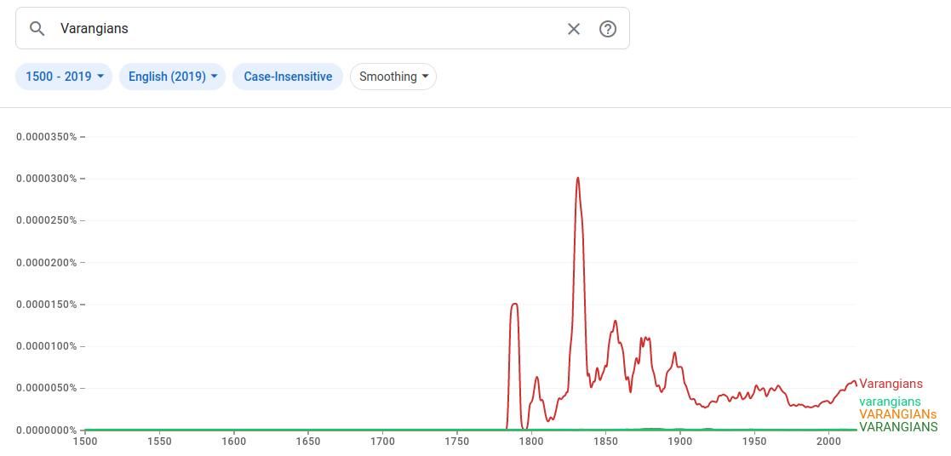Toggle the Case-Insensitive chip
951x456 pixels.
[288, 77]
